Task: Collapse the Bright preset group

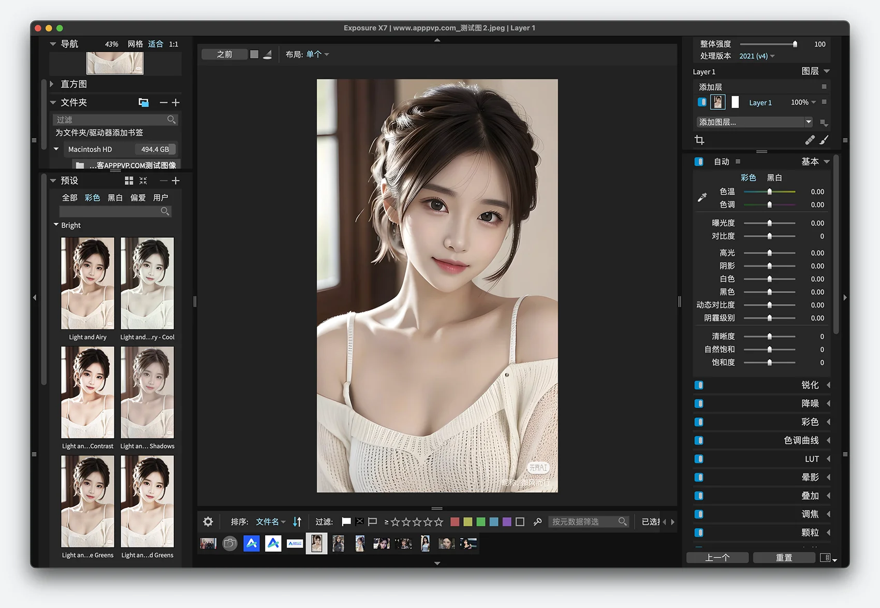Action: (x=56, y=225)
